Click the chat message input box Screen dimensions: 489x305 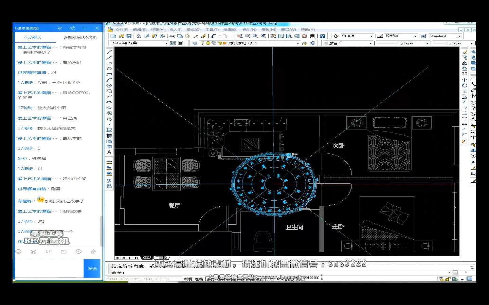click(49, 268)
